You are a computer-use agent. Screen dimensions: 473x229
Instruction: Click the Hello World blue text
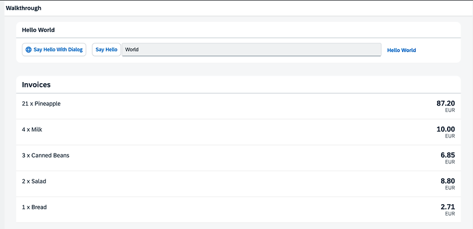click(x=401, y=50)
